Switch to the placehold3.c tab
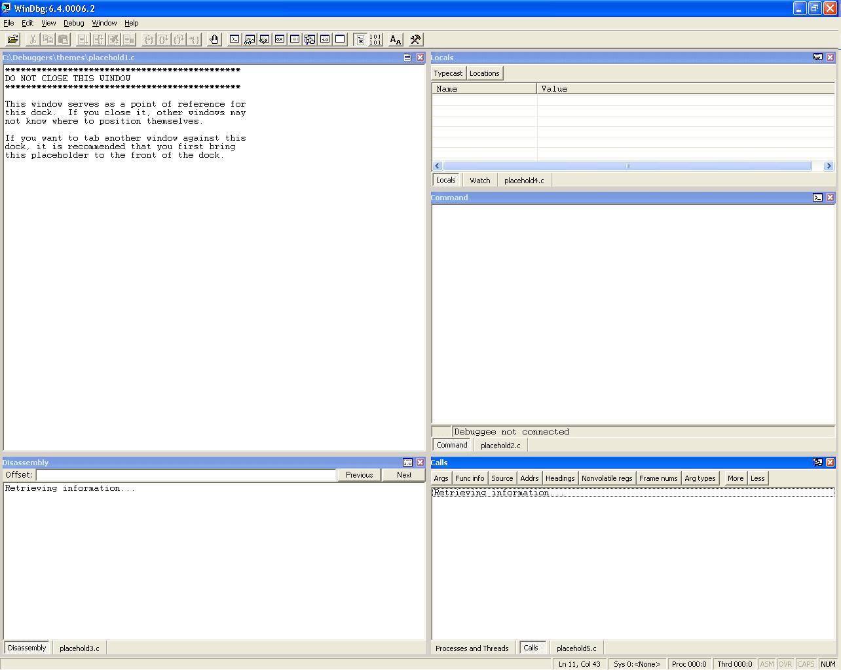 (79, 648)
